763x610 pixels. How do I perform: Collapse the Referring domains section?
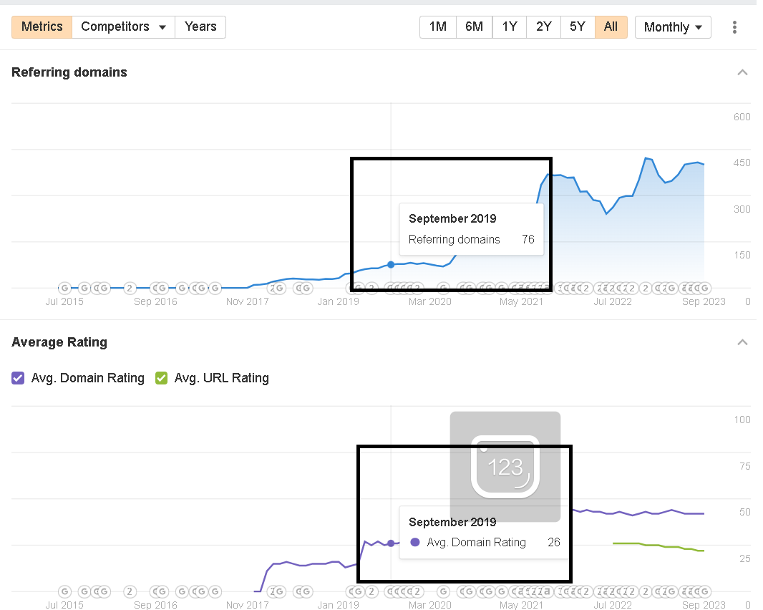[742, 72]
